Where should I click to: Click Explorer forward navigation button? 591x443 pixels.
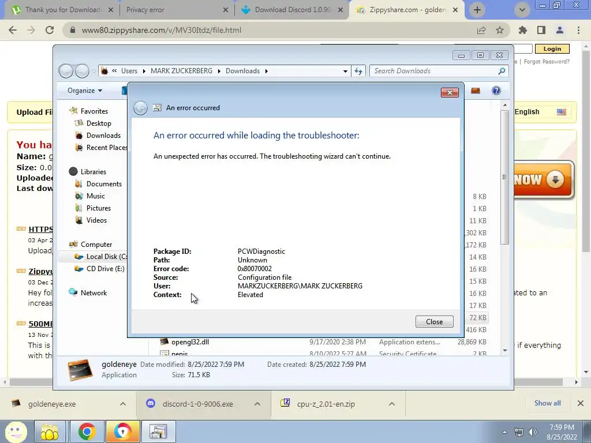[82, 71]
